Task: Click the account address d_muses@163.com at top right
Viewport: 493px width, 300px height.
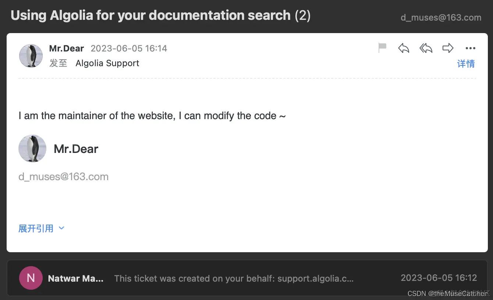Action: (441, 17)
